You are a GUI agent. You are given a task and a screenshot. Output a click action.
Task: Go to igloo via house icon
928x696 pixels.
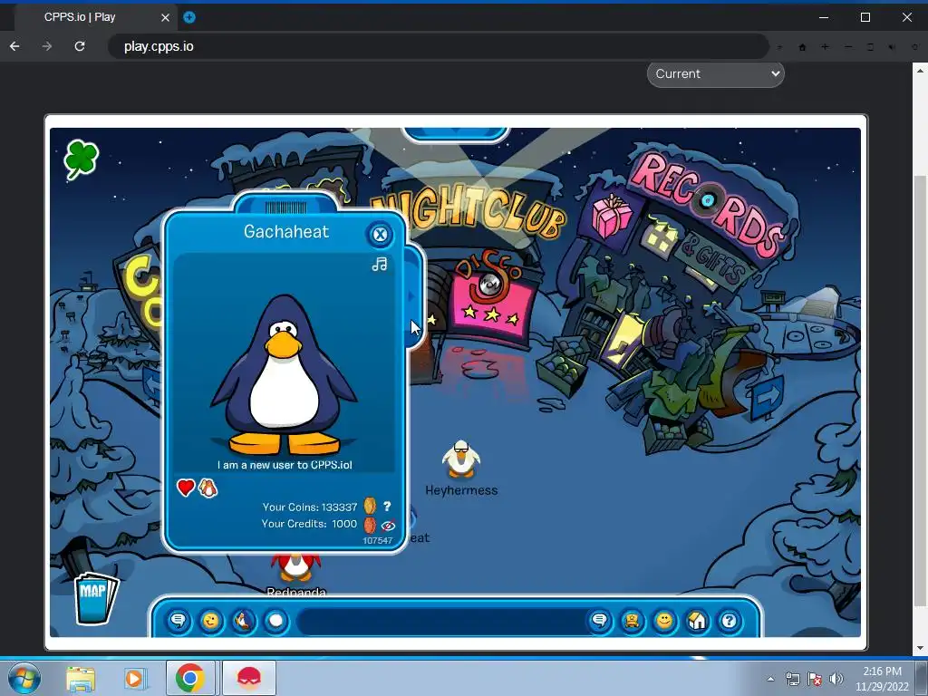(x=697, y=621)
